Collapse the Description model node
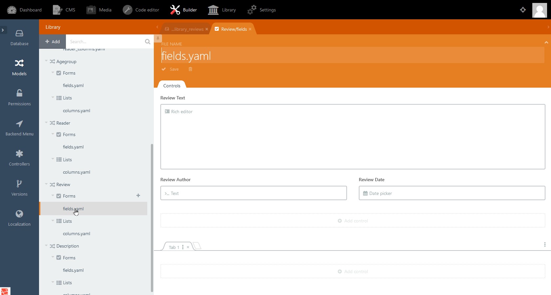 pyautogui.click(x=46, y=246)
